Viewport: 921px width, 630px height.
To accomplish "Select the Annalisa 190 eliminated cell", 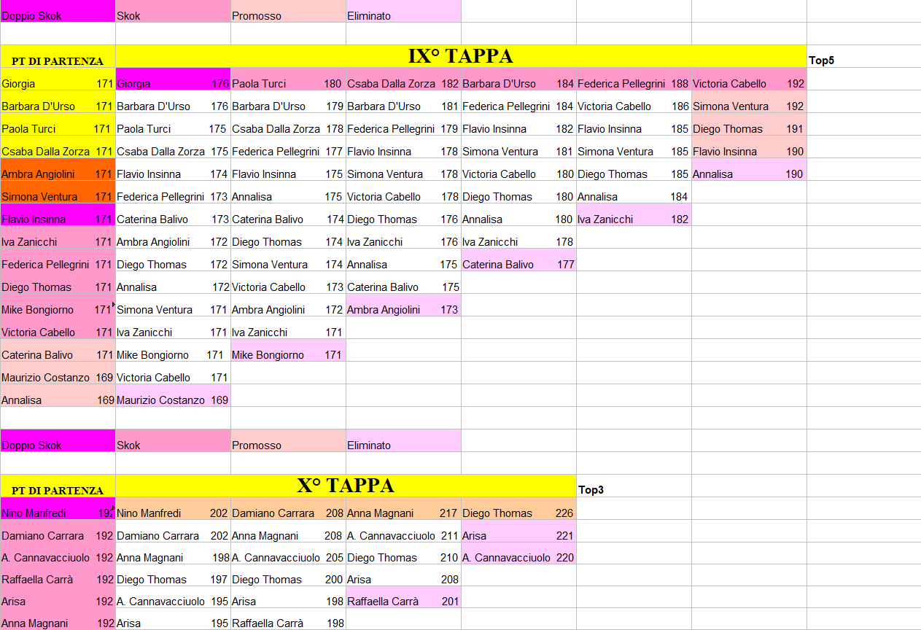I will (x=748, y=174).
